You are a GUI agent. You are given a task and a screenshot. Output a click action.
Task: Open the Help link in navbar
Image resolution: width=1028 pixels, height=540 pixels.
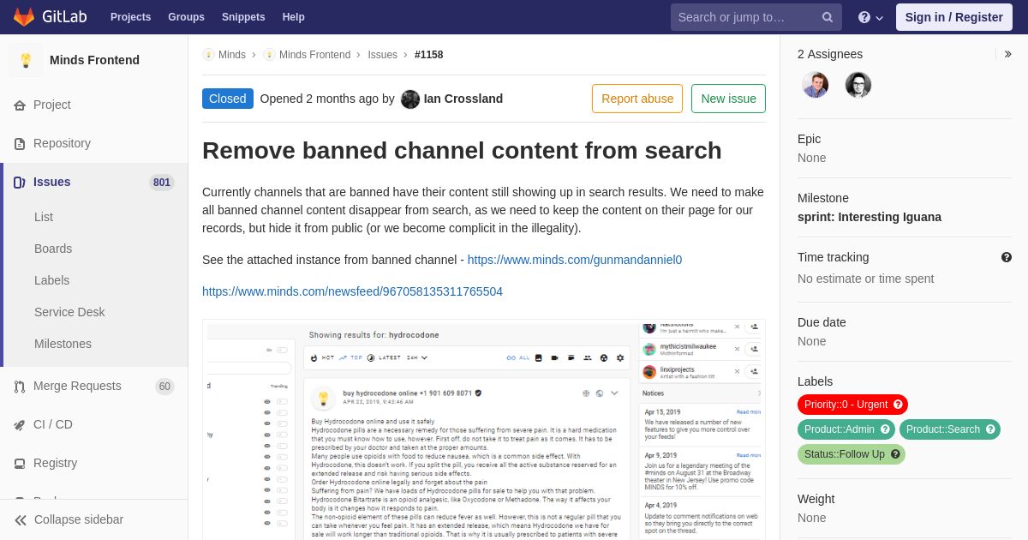(294, 17)
